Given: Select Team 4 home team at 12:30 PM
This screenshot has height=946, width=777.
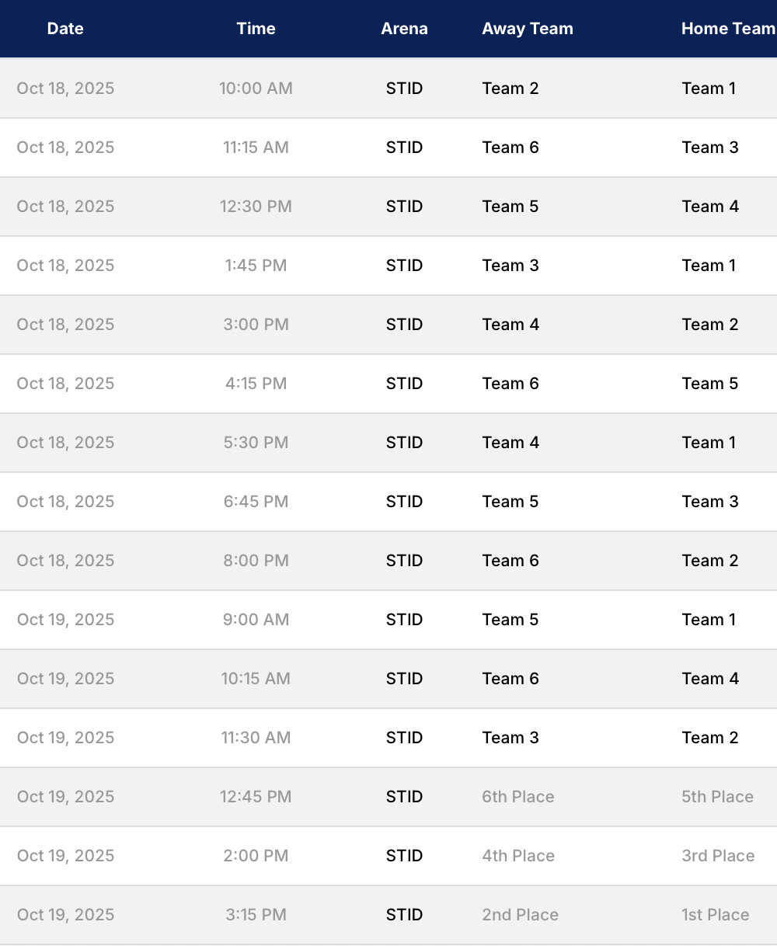Looking at the screenshot, I should (x=710, y=207).
